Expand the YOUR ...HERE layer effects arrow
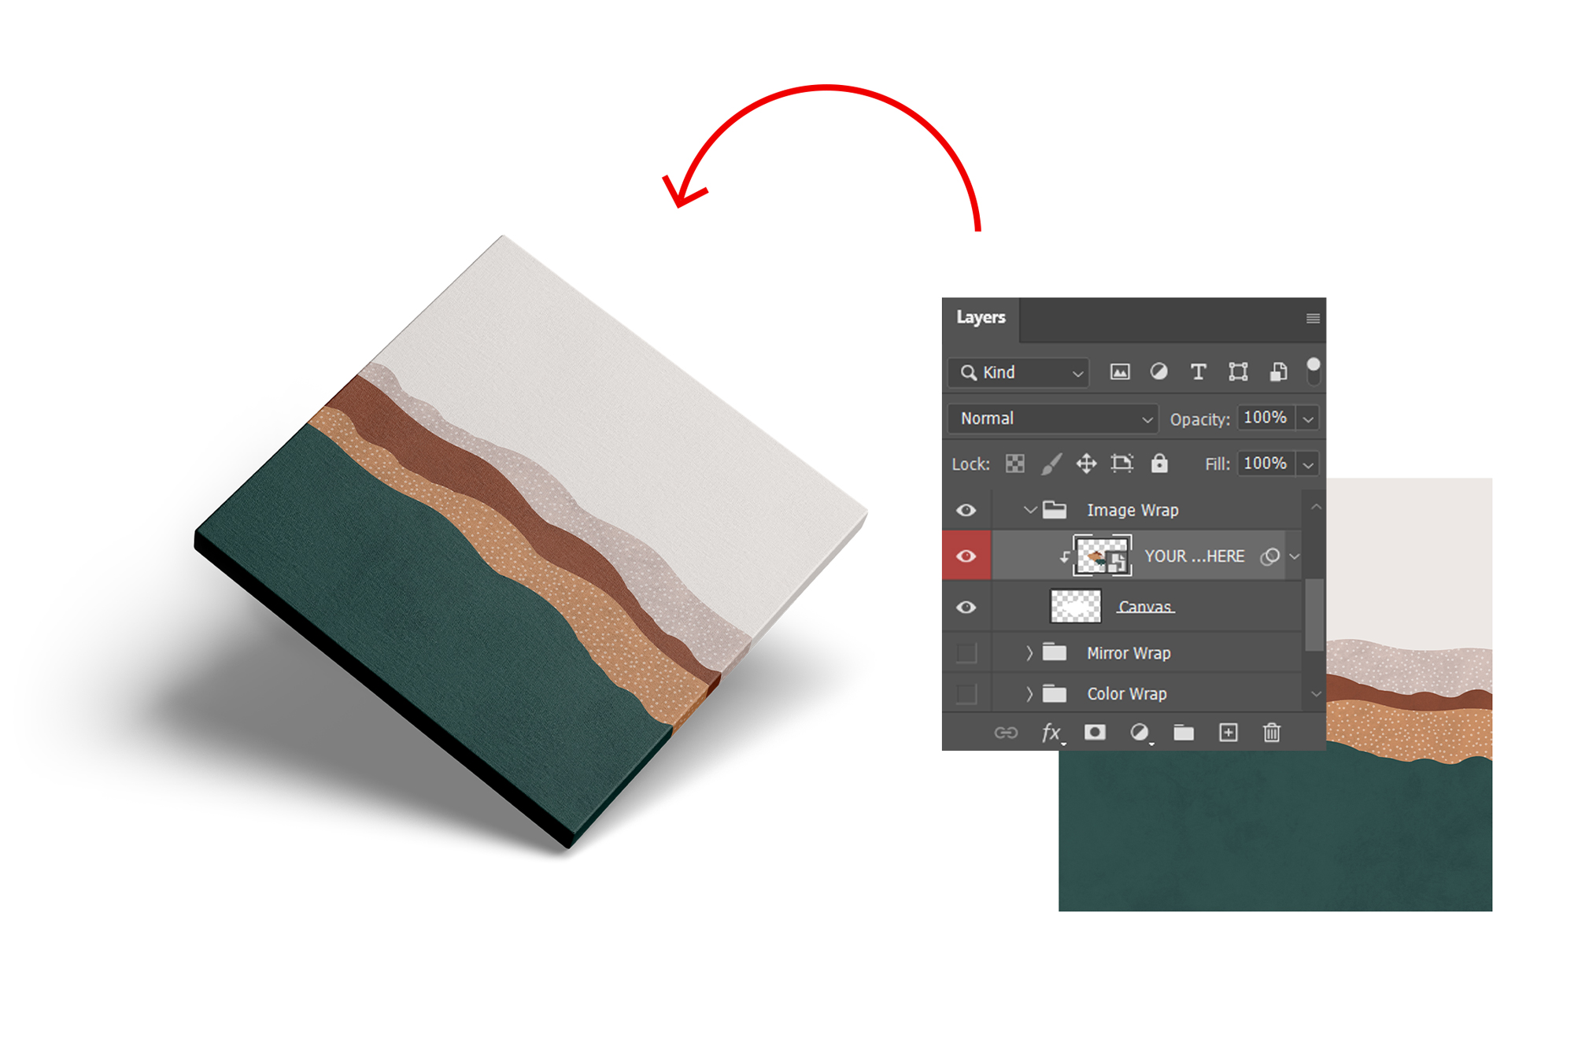The width and height of the screenshot is (1574, 1049). 1295,556
